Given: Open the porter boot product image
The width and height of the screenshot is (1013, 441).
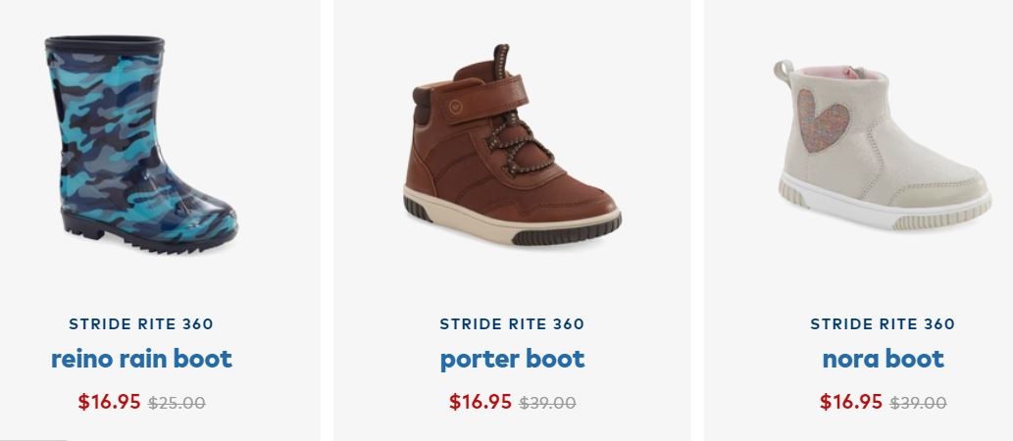Looking at the screenshot, I should click(512, 147).
